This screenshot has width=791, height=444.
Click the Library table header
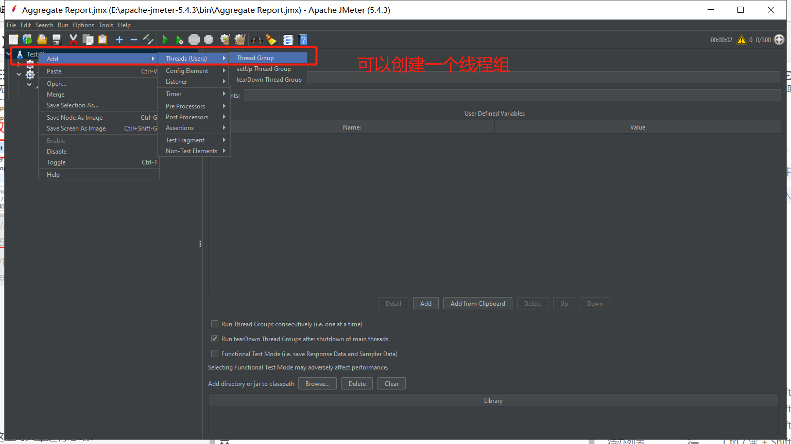coord(493,401)
